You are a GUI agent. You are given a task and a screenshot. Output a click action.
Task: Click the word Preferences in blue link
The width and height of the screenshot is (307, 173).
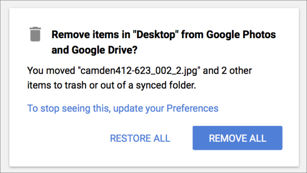tap(193, 108)
